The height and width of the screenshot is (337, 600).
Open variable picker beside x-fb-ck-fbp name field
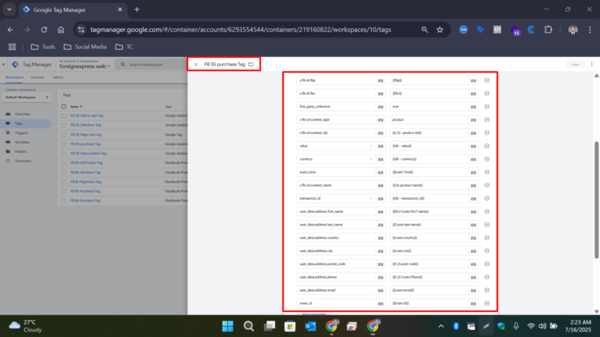tap(380, 80)
